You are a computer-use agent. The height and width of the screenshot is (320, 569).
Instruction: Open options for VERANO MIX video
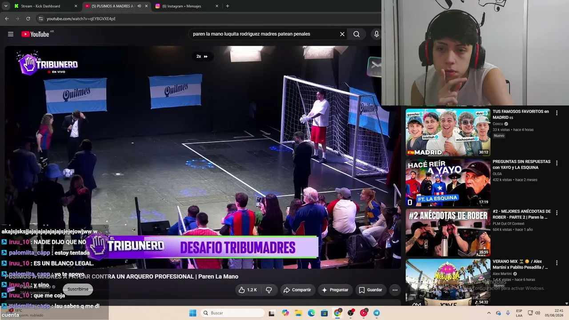(557, 263)
